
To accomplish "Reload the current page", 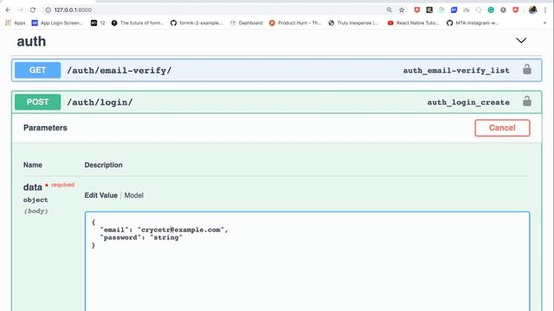I will tap(33, 10).
